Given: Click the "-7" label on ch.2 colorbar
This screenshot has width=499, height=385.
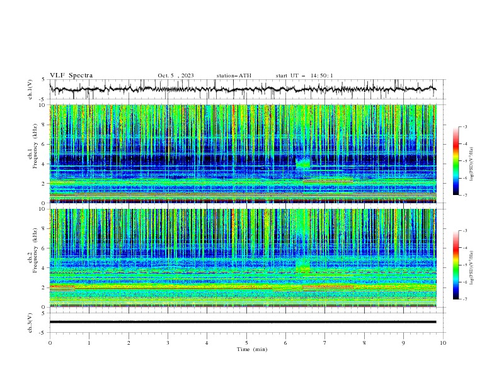Looking at the screenshot, I should click(464, 299).
